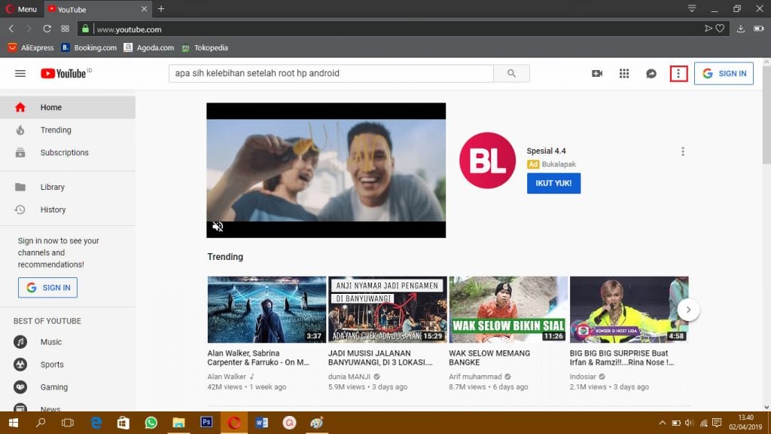Open the Alan Walker video thumbnail
Image resolution: width=771 pixels, height=434 pixels.
tap(267, 310)
